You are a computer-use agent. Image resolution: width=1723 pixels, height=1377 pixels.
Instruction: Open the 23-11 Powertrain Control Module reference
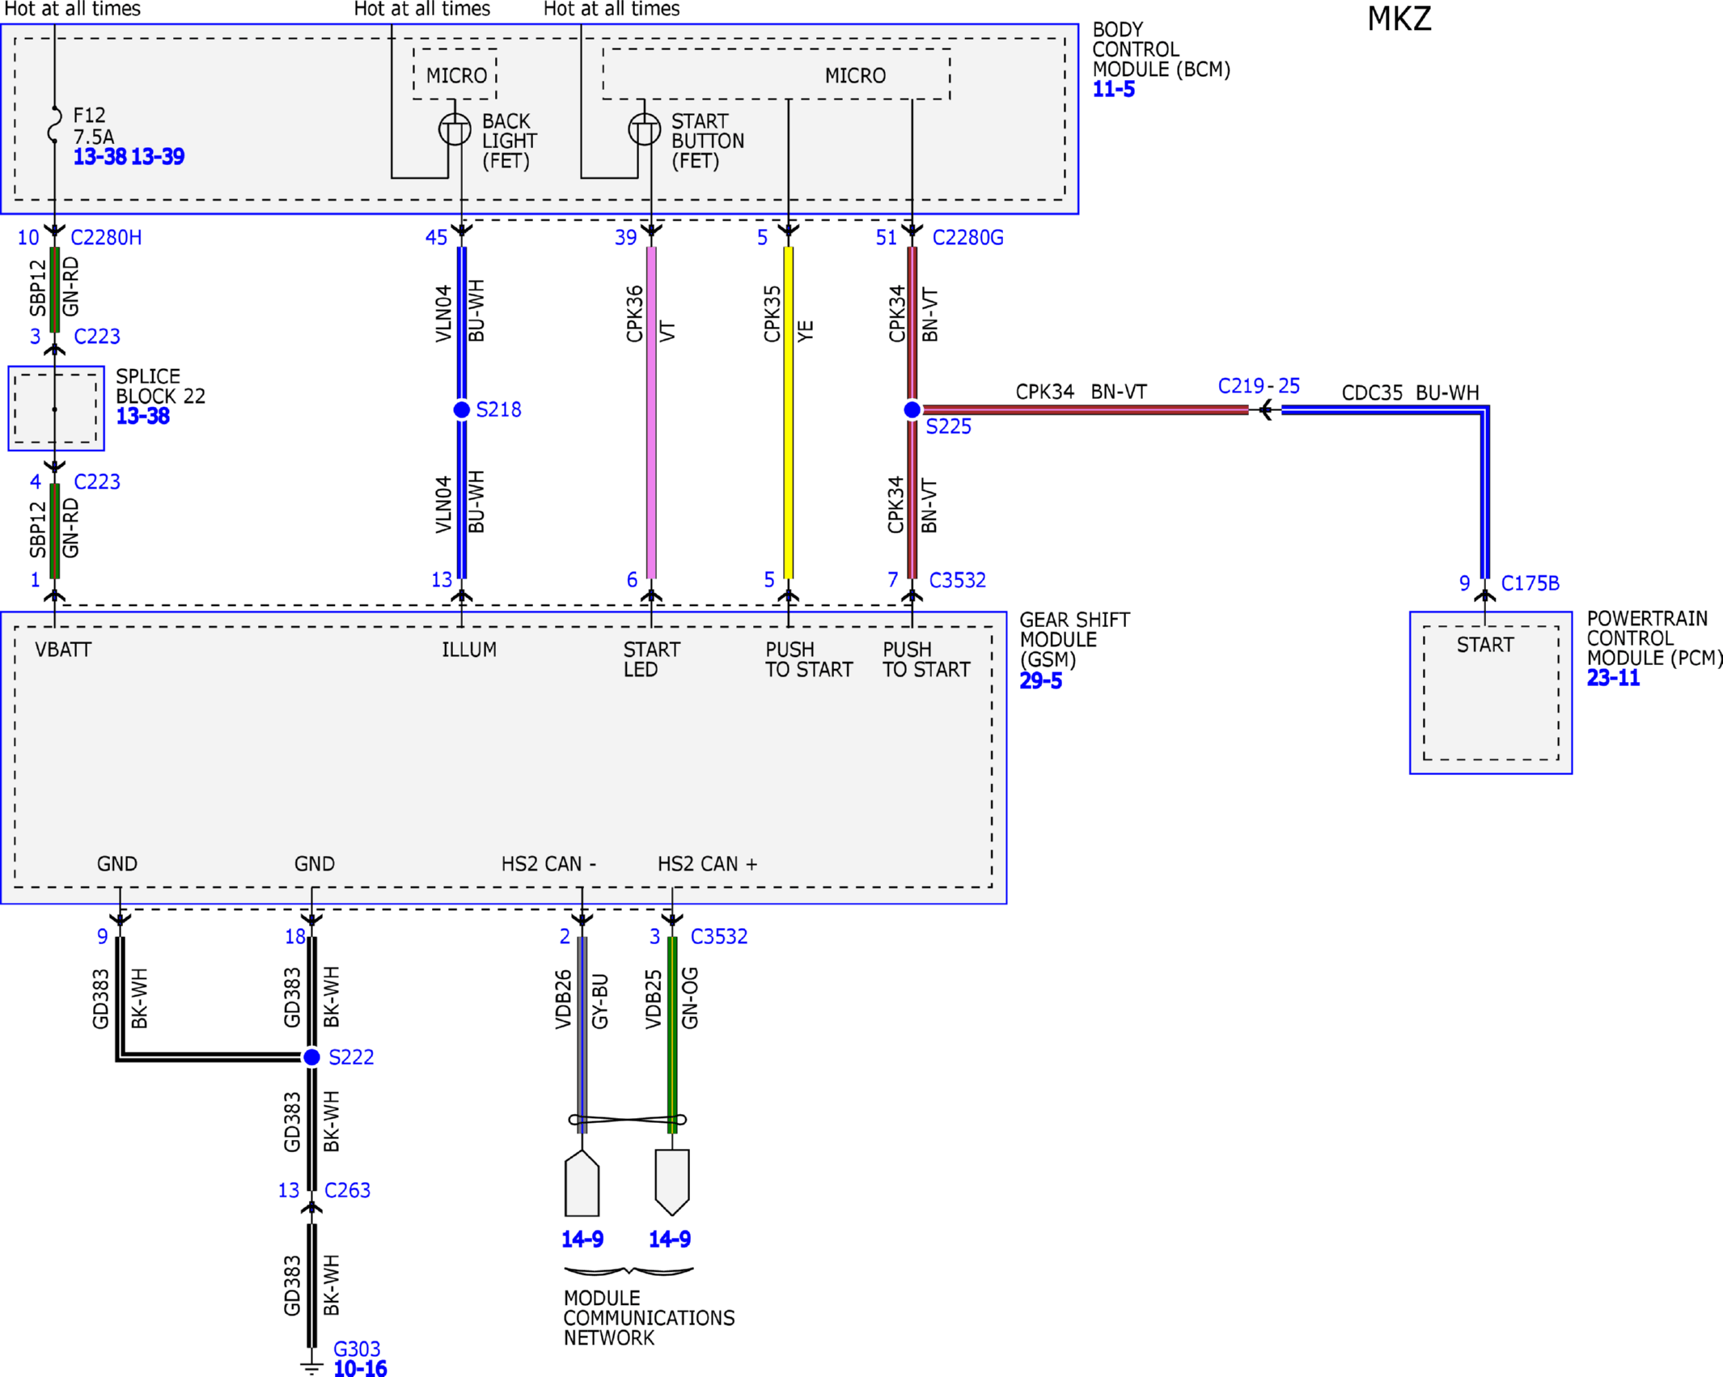coord(1613,677)
